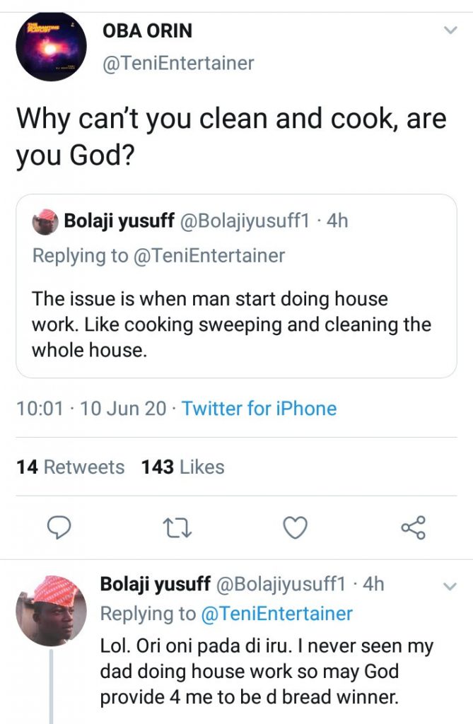View the 14 Retweets list
This screenshot has height=724, width=473.
(x=70, y=467)
